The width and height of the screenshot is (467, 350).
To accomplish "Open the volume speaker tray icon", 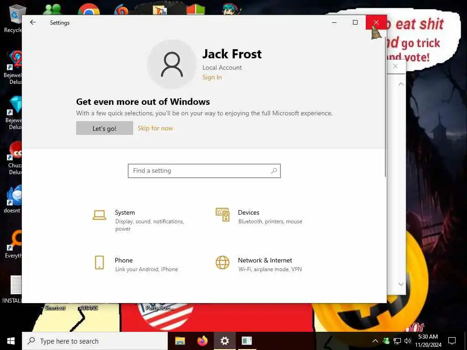I will (408, 341).
